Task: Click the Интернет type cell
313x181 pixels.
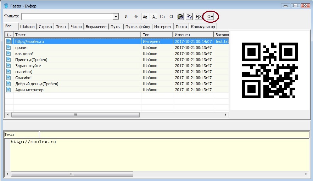Action: pyautogui.click(x=157, y=42)
